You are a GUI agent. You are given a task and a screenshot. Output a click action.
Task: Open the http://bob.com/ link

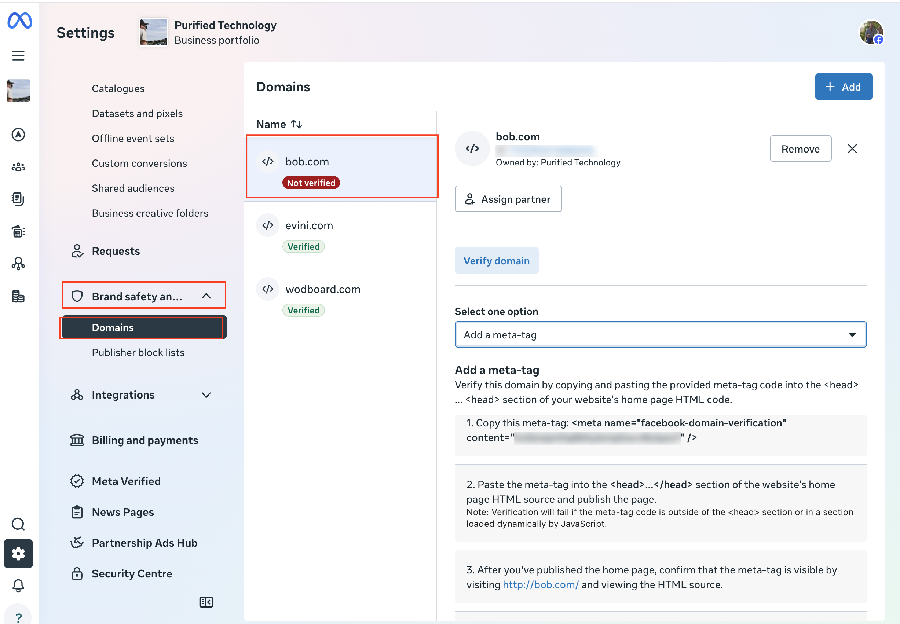(541, 584)
